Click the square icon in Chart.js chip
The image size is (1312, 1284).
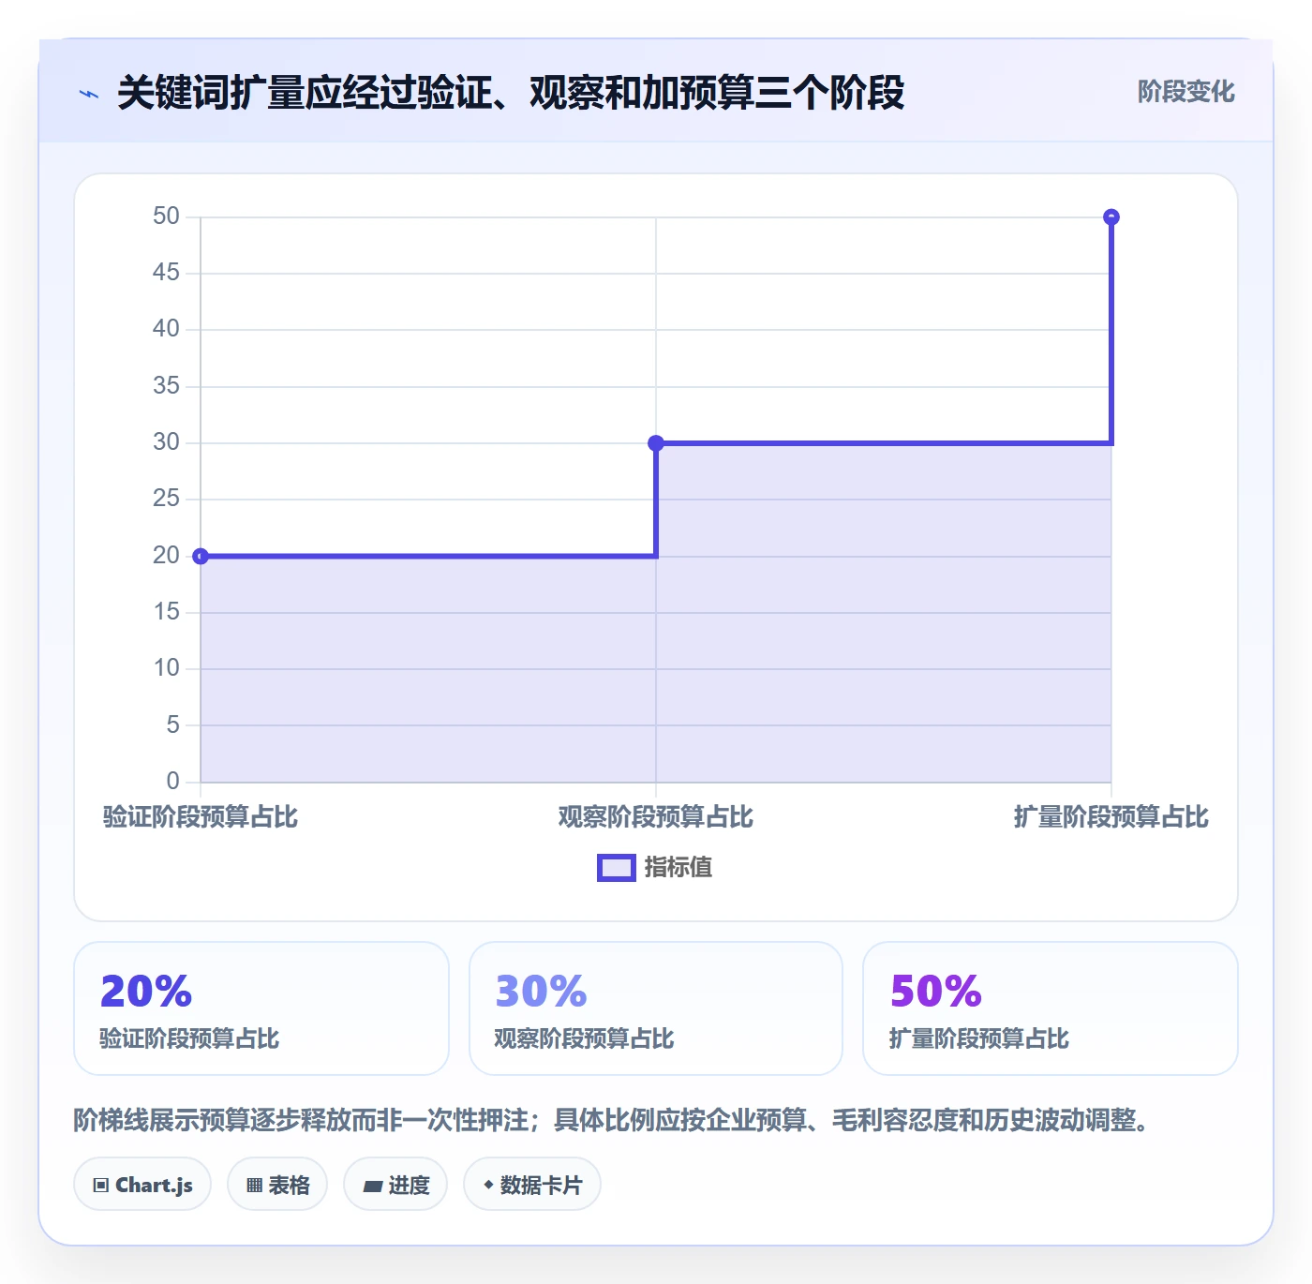pos(101,1186)
